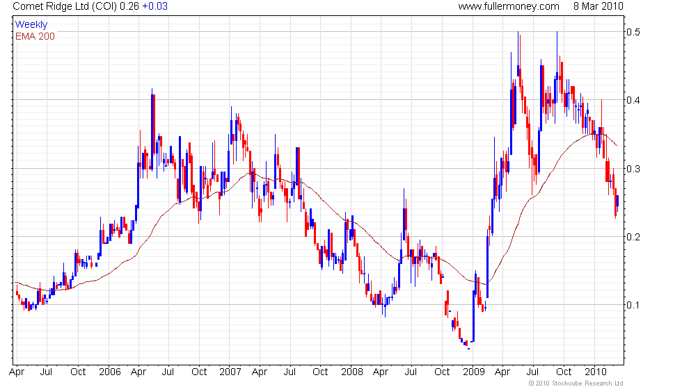Viewport: 682px width, 389px height.
Task: Click the 0.2 price axis label
Action: pos(633,237)
